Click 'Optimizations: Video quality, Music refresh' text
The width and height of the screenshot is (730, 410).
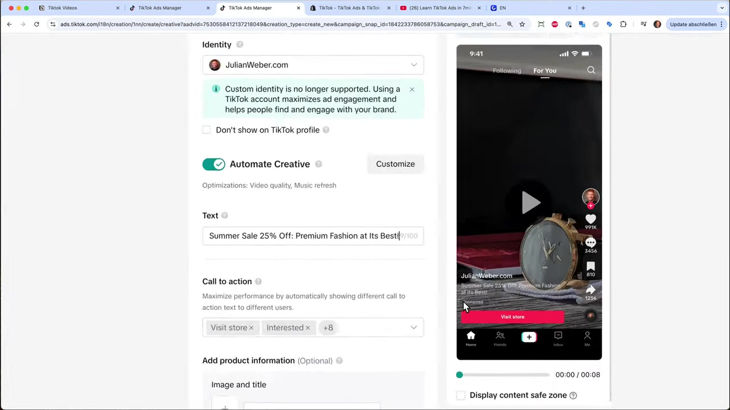(269, 185)
